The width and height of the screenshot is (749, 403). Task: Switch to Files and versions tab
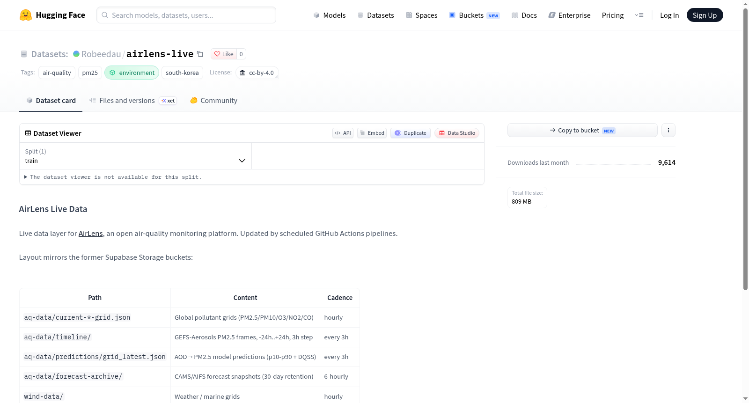133,101
